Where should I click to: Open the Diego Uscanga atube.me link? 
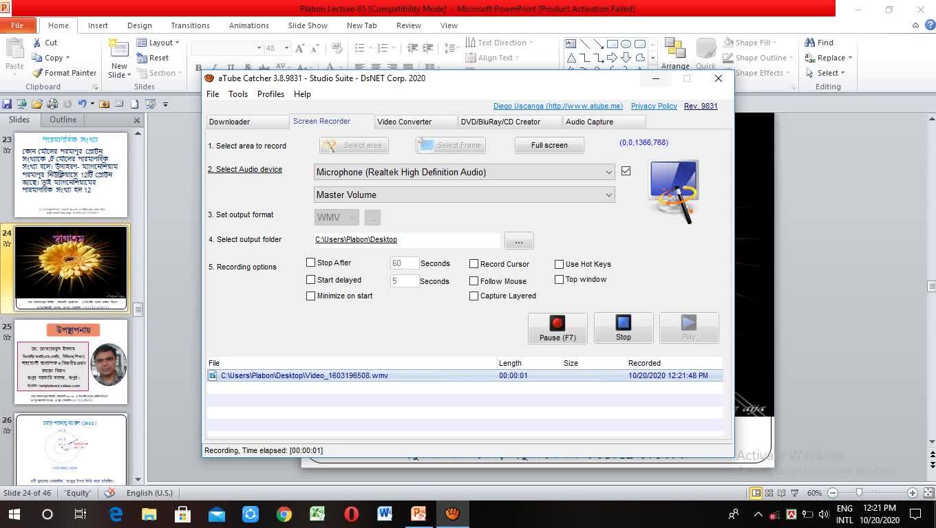click(x=558, y=106)
